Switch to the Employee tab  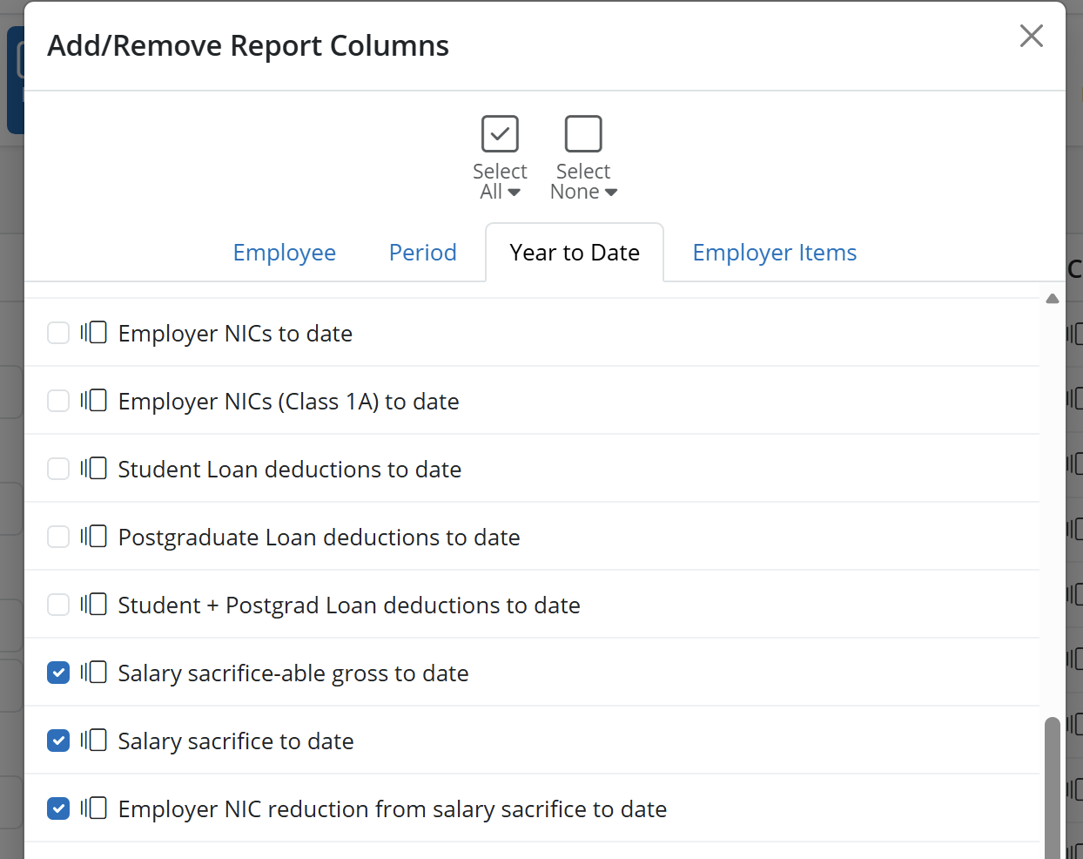click(x=285, y=253)
